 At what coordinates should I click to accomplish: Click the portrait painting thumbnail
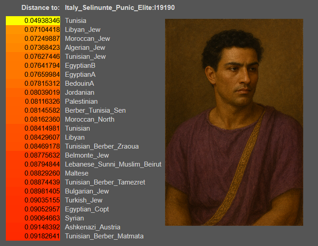pos(234,122)
